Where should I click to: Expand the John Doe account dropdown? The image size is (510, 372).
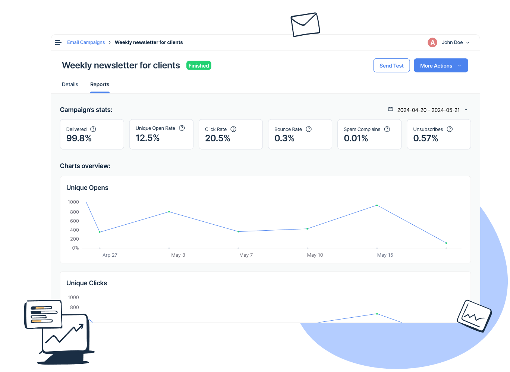tap(467, 43)
